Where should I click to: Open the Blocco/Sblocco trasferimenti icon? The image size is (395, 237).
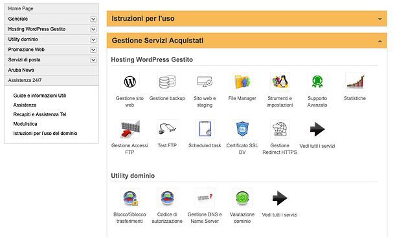click(x=130, y=198)
